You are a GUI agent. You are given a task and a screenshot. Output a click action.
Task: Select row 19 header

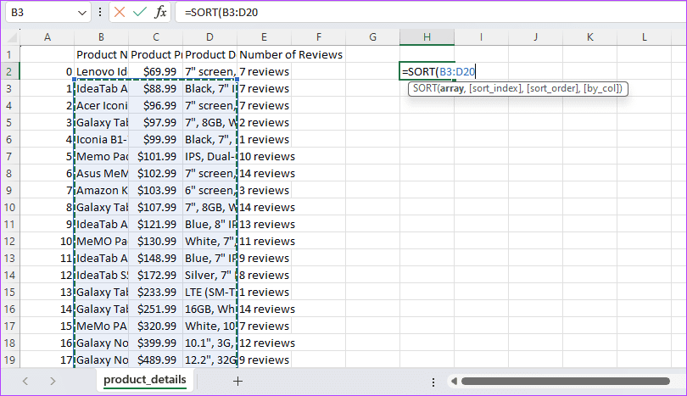point(9,360)
